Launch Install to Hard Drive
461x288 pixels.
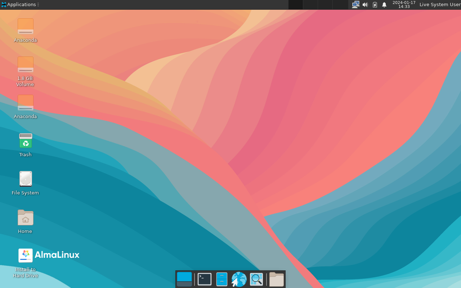click(25, 256)
